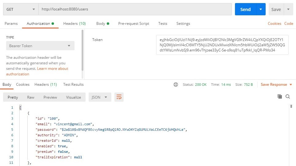Screen dimensions: 296x166
Task: Open the response Headers (11) tab
Action: [x=45, y=85]
